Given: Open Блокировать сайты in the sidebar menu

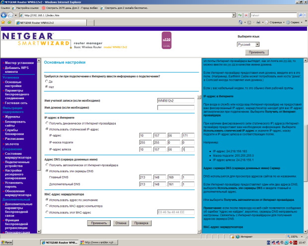Looking at the screenshot, I should [15, 123].
